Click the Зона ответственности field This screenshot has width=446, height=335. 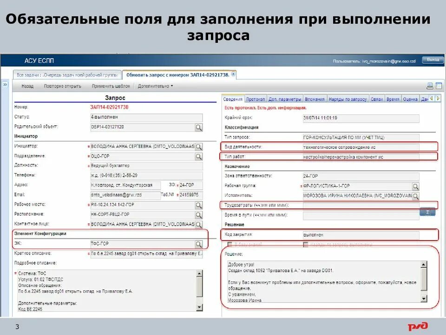coord(361,177)
